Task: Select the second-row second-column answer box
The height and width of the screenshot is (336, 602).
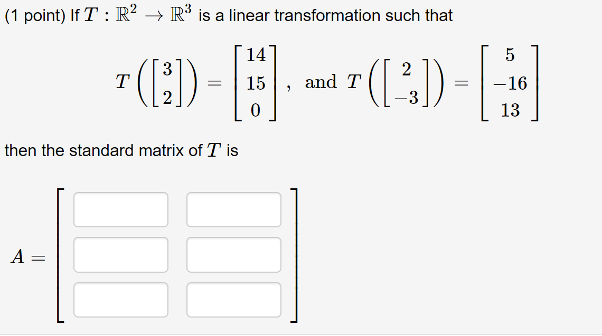Action: click(x=233, y=255)
